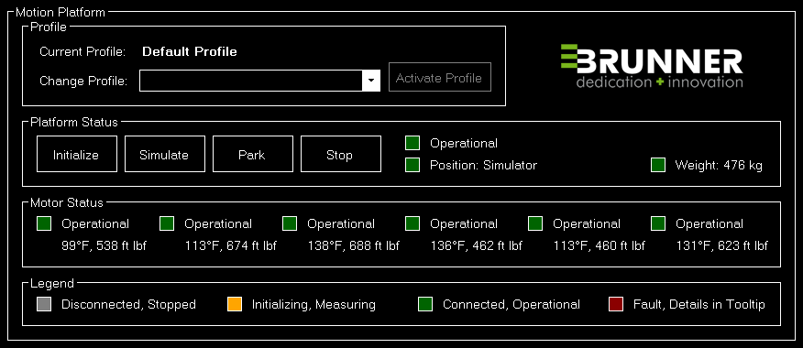The height and width of the screenshot is (348, 803).
Task: Click inside the Change Profile combo box
Action: click(x=259, y=81)
